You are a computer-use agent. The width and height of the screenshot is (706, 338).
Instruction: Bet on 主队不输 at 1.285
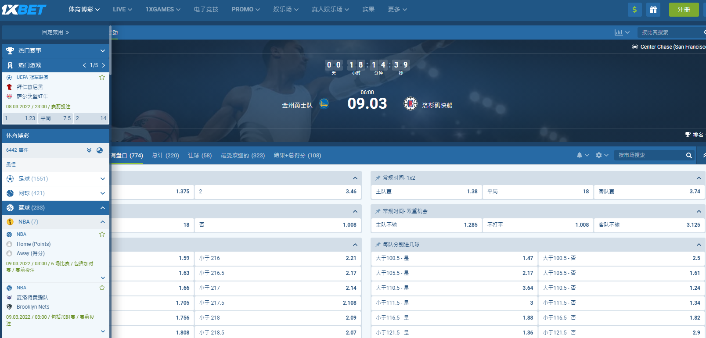coord(426,225)
